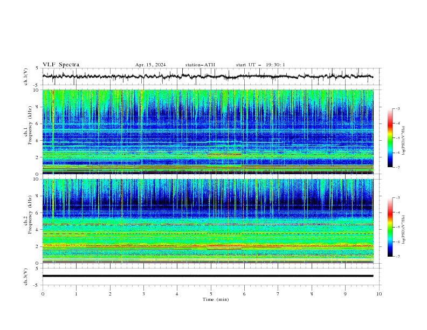Click time axis tick label "2"
The height and width of the screenshot is (330, 427).
pyautogui.click(x=110, y=294)
